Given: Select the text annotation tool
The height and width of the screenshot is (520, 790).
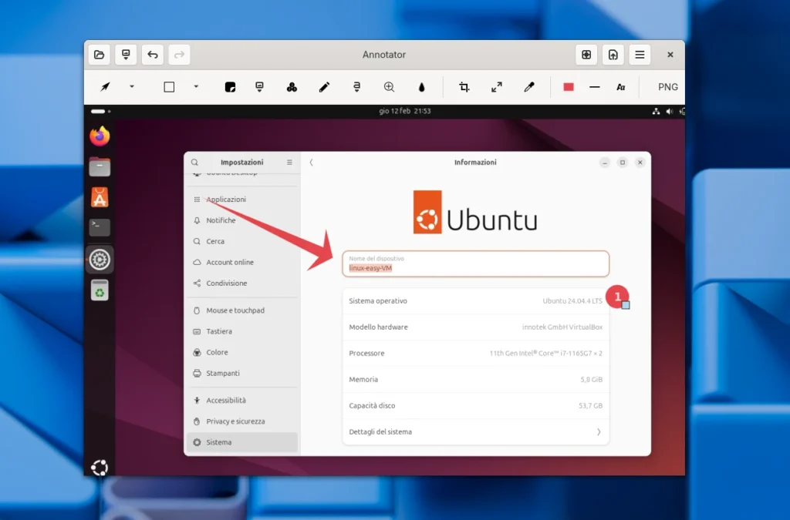Looking at the screenshot, I should [x=356, y=86].
